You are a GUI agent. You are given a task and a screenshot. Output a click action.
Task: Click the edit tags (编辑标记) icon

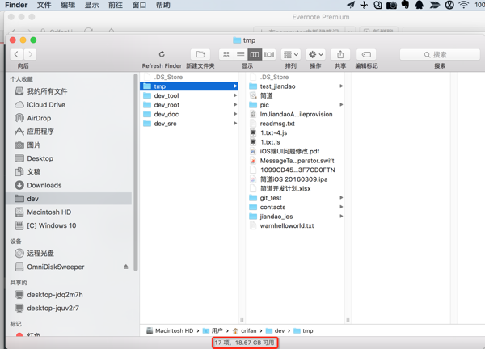(366, 54)
